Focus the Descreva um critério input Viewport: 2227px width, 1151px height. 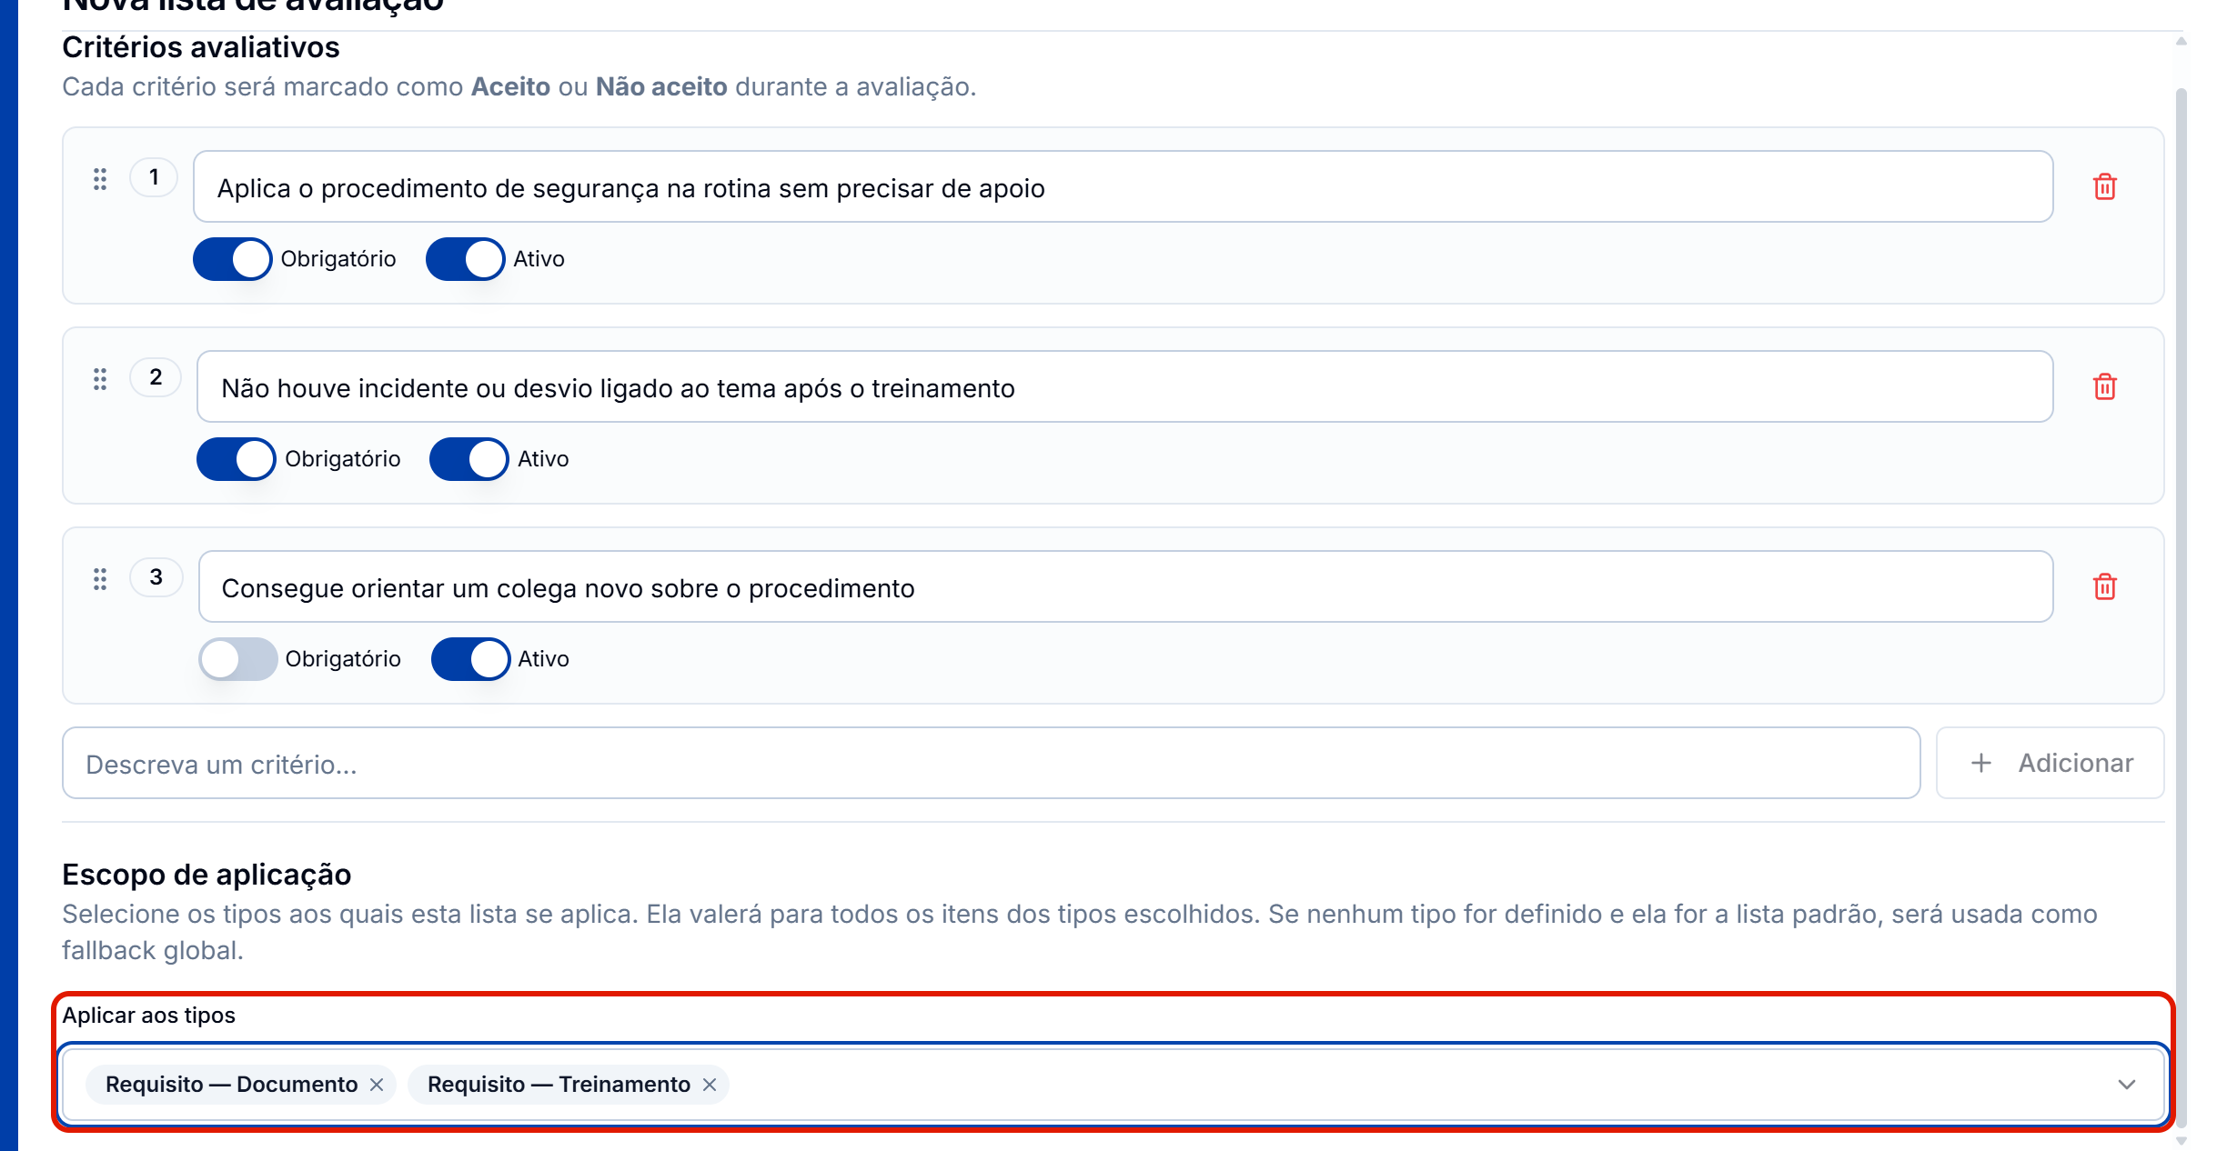point(992,763)
